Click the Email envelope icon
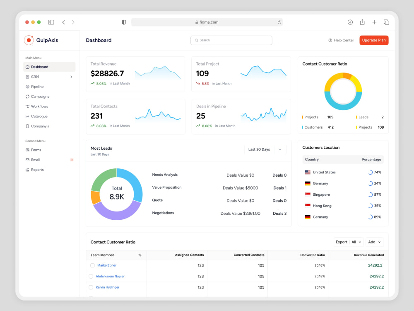414x311 pixels. [x=27, y=160]
